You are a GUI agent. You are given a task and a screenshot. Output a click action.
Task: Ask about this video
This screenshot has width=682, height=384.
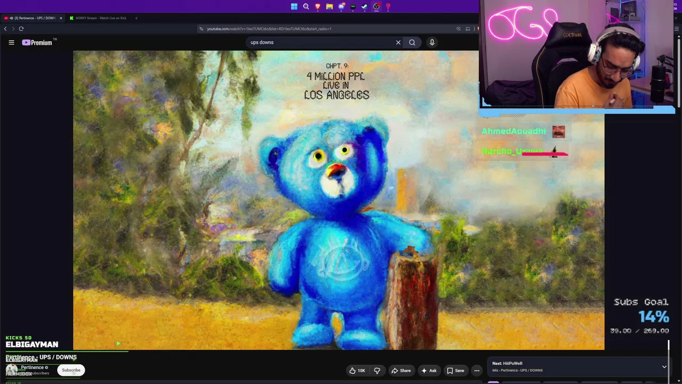click(429, 371)
